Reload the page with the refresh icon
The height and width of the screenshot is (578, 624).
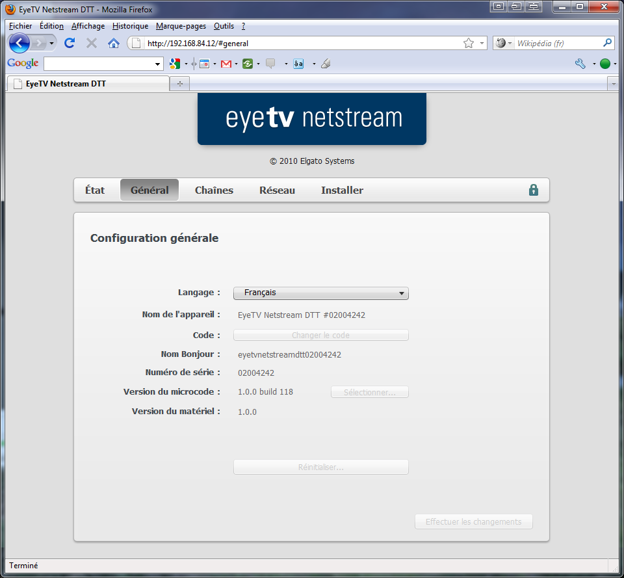(x=70, y=43)
